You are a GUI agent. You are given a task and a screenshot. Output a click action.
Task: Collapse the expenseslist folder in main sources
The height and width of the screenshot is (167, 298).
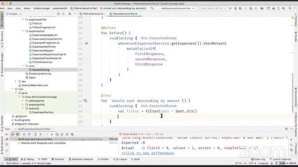point(23,31)
